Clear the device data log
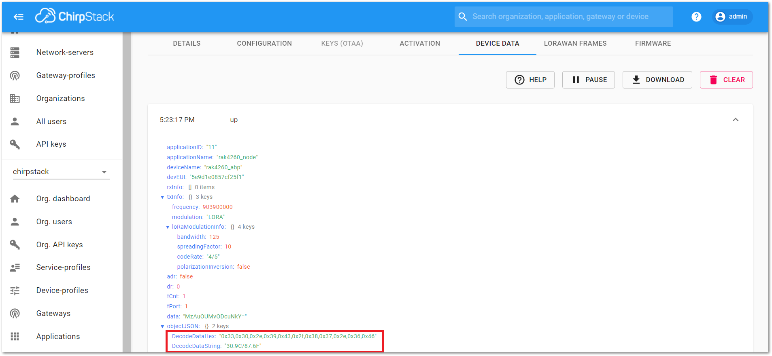 (x=726, y=80)
